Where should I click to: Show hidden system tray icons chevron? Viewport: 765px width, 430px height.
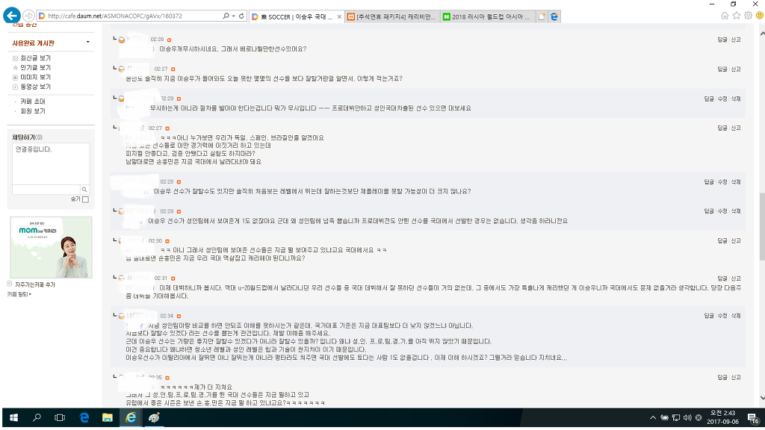pyautogui.click(x=653, y=418)
